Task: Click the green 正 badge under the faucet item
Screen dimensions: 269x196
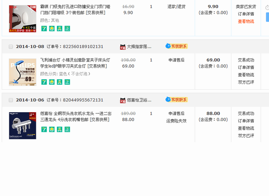Action: tap(67, 129)
